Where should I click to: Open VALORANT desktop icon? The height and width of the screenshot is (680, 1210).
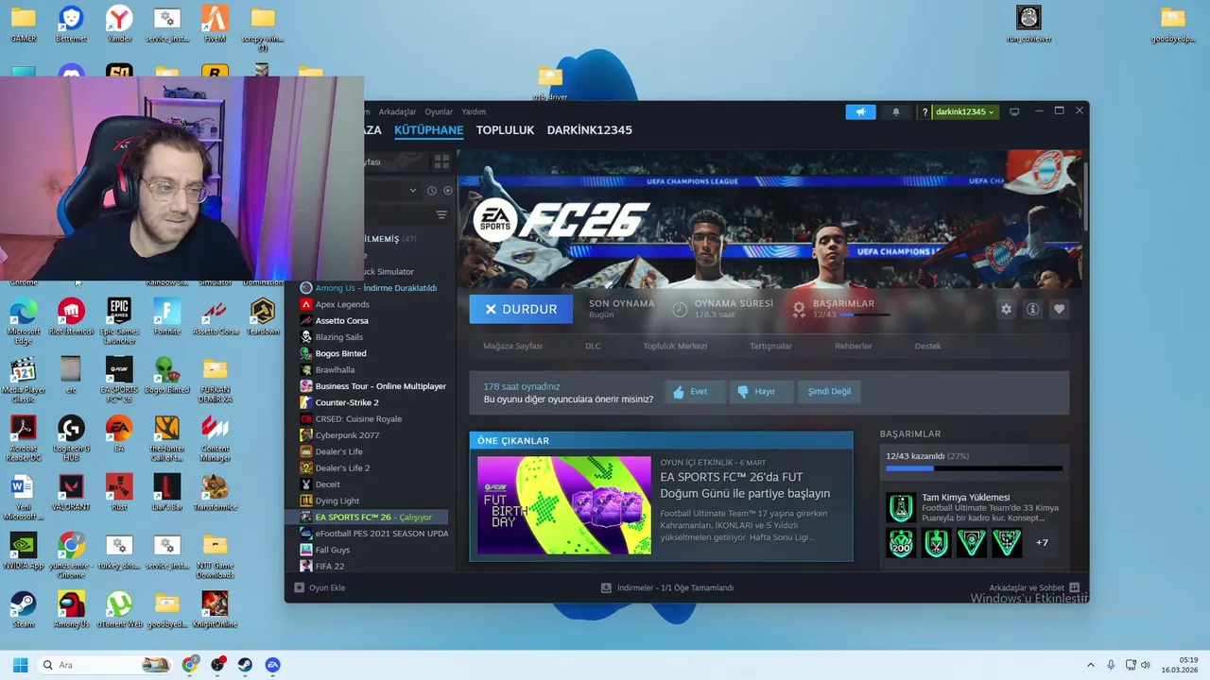(71, 491)
